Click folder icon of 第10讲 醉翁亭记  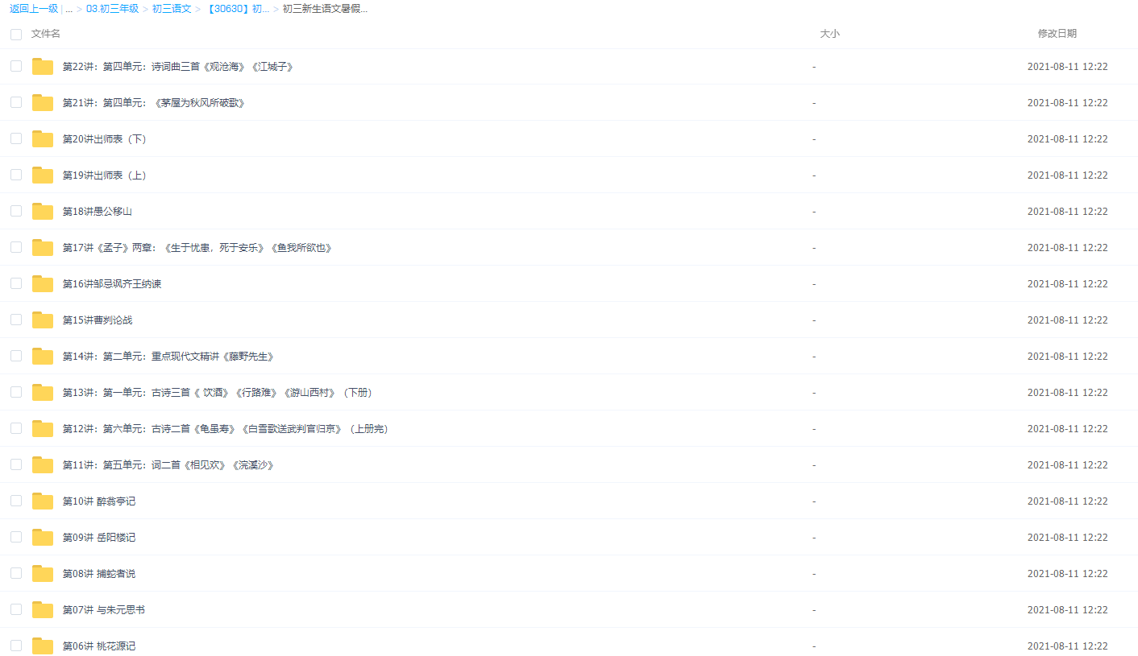pyautogui.click(x=43, y=501)
